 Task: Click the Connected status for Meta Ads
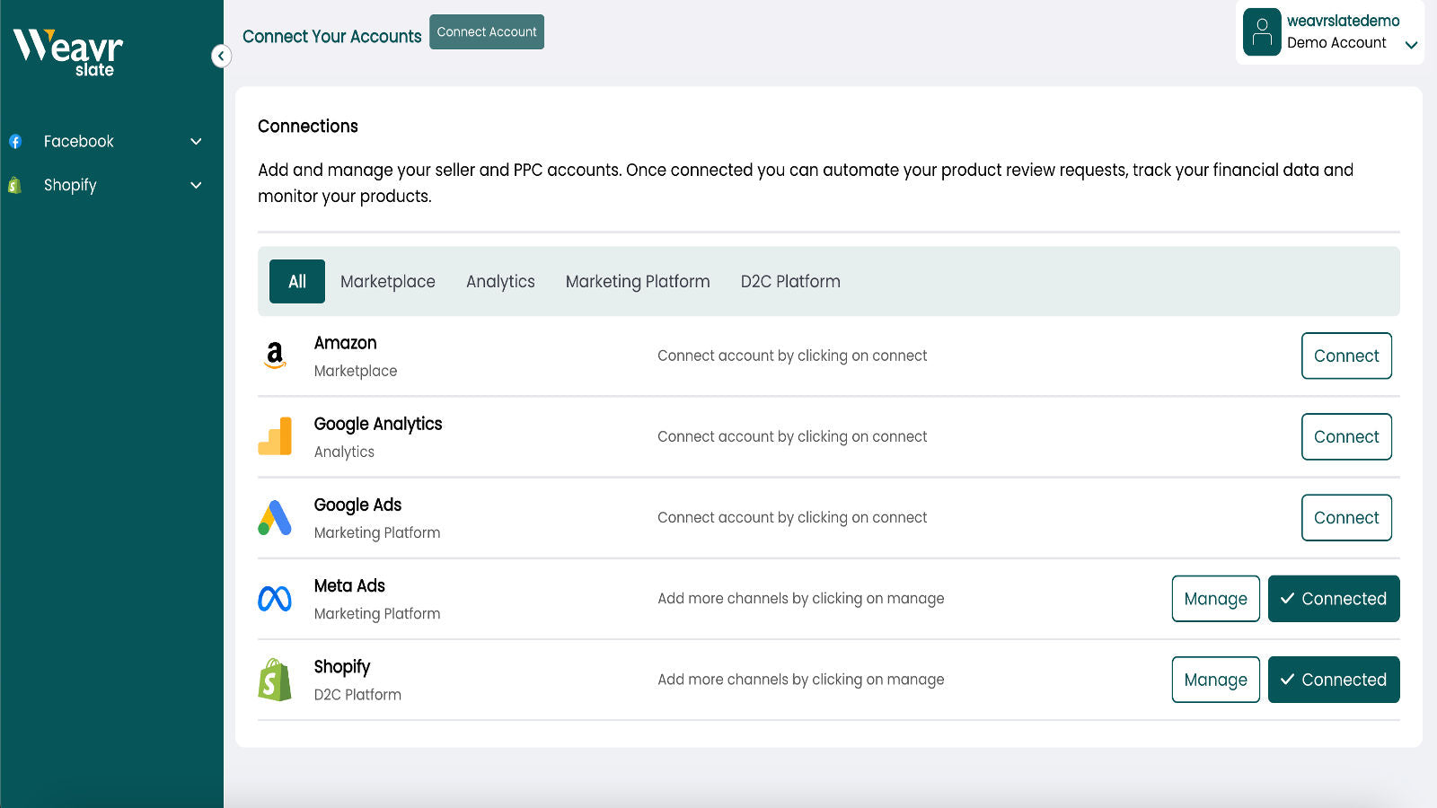coord(1333,598)
